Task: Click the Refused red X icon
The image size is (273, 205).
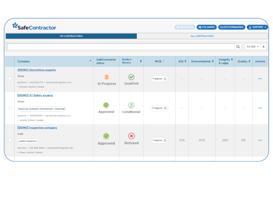Action: pyautogui.click(x=132, y=136)
